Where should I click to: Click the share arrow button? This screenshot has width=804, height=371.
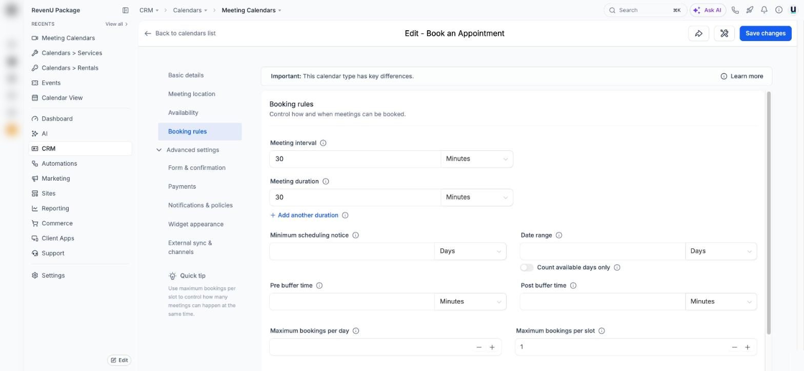[698, 33]
